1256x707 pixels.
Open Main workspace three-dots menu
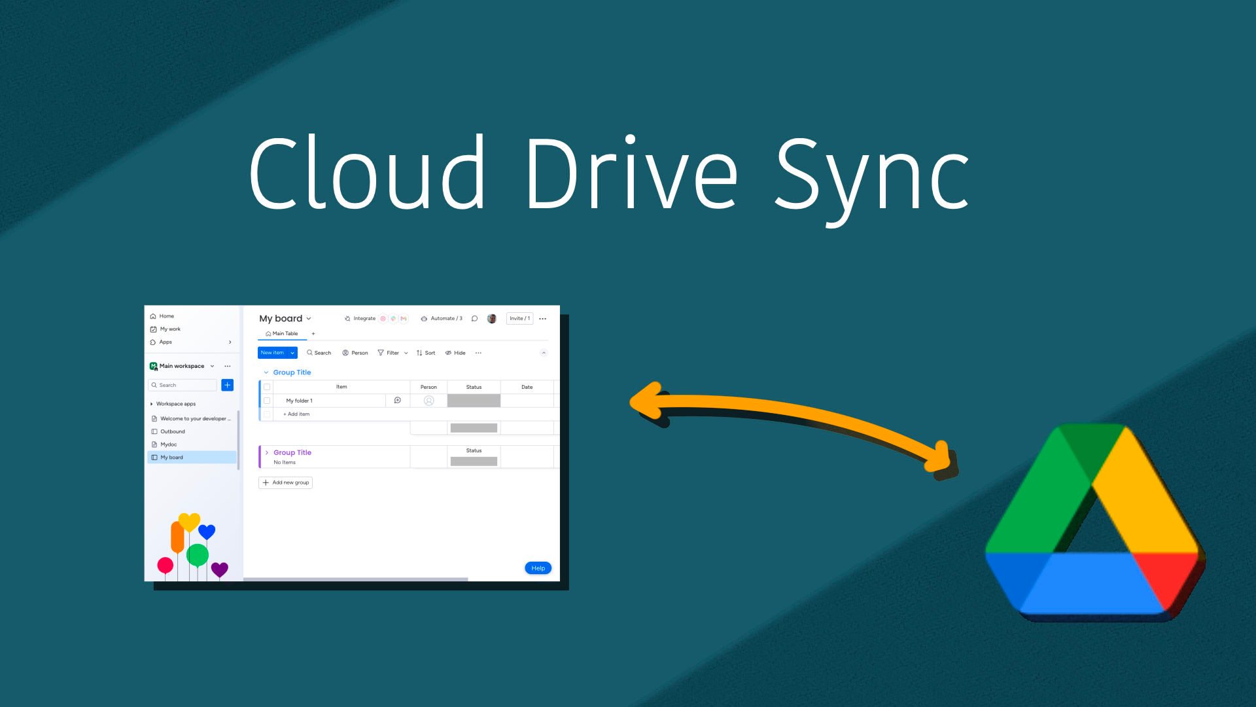point(228,367)
